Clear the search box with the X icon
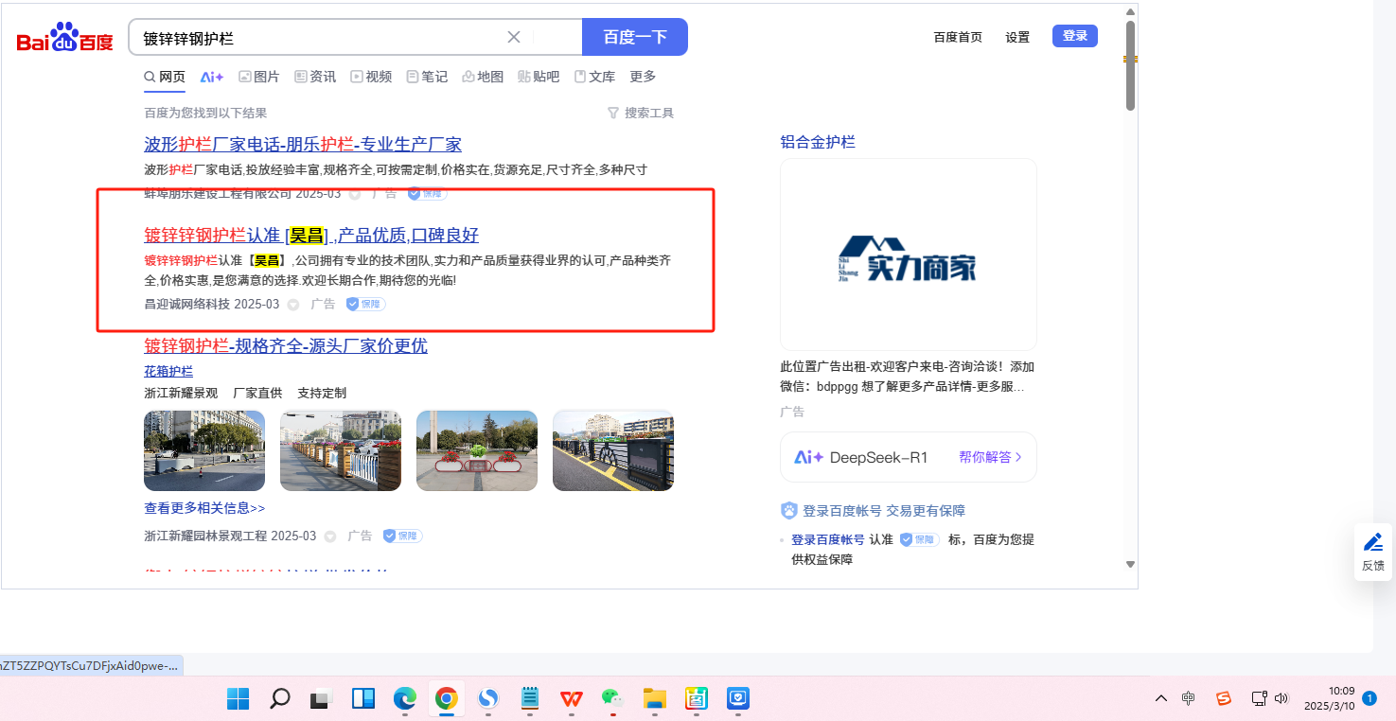The width and height of the screenshot is (1396, 721). [x=514, y=37]
